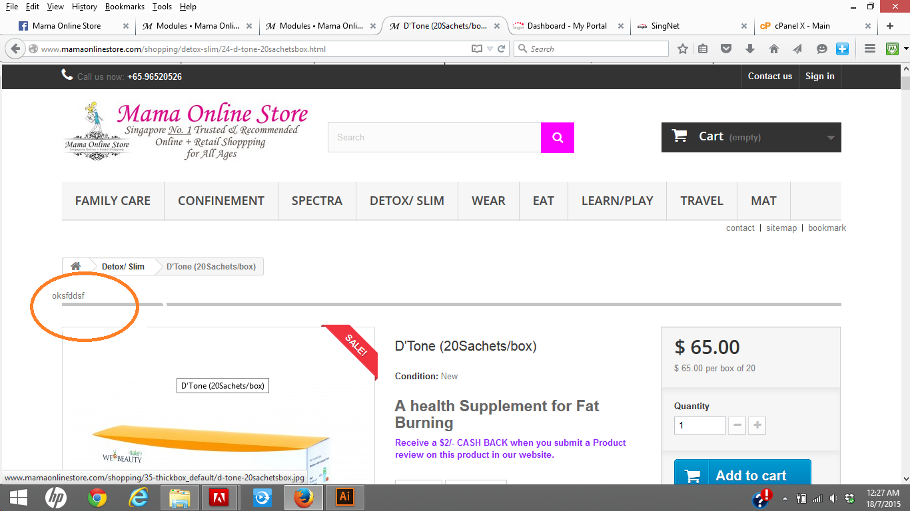Expand the Cart dropdown arrow
The height and width of the screenshot is (511, 910).
(831, 138)
